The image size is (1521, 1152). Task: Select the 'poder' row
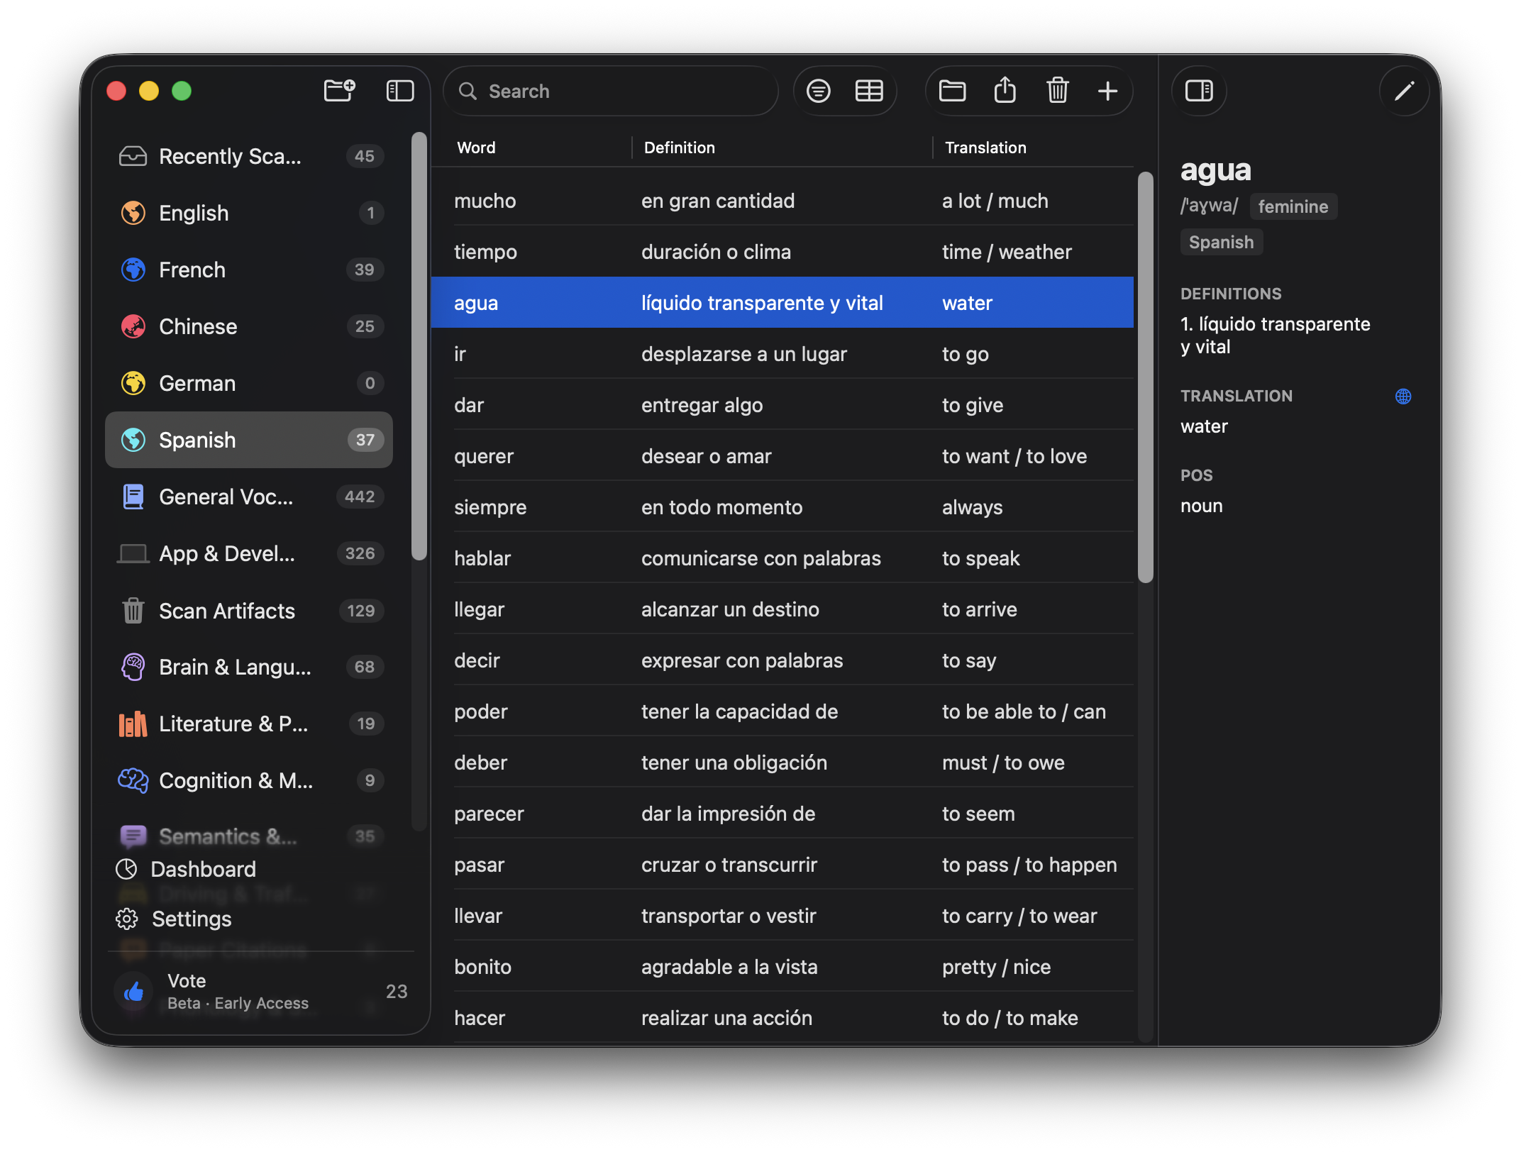coord(782,711)
